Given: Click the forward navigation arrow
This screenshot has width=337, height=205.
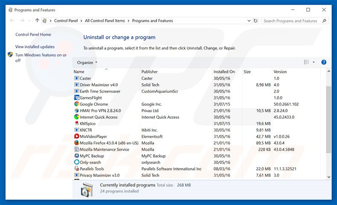Looking at the screenshot, I should 22,20.
